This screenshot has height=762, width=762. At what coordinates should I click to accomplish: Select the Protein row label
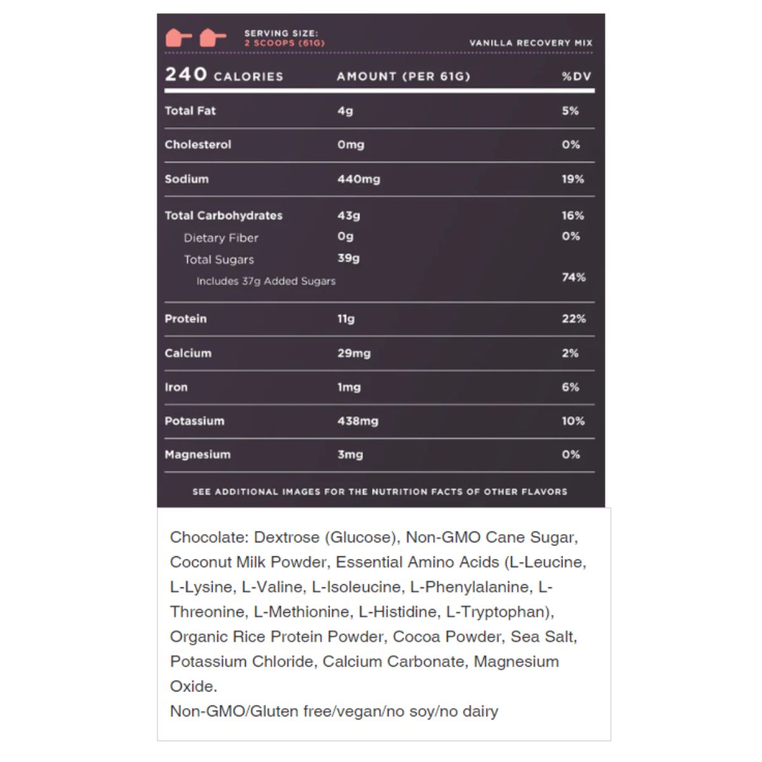point(185,319)
